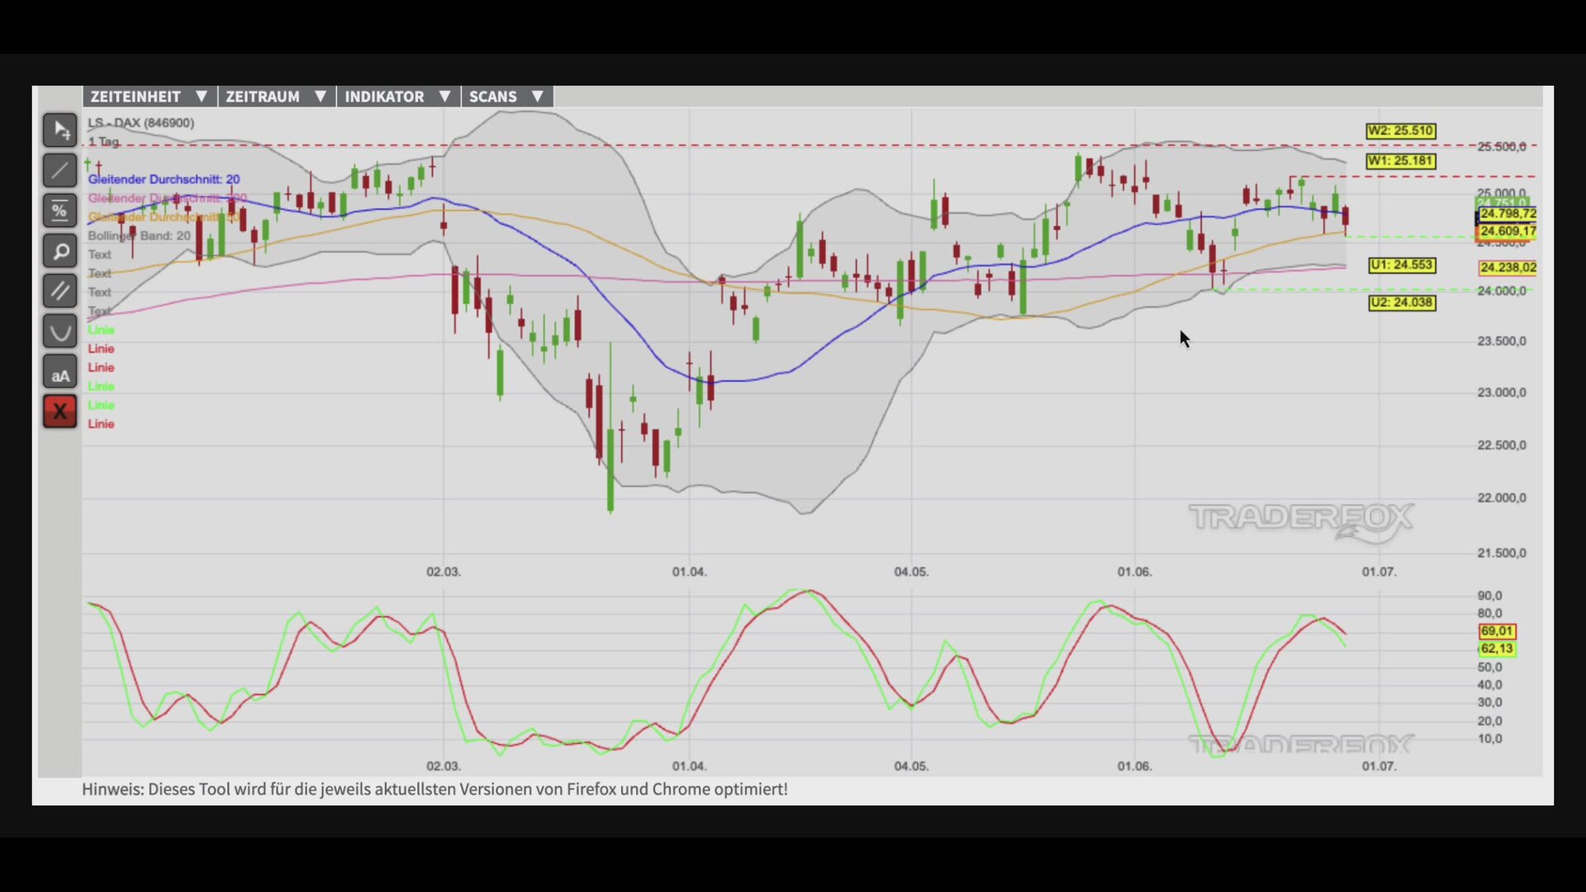Select the curve arc drawing tool
The image size is (1586, 892).
[60, 332]
